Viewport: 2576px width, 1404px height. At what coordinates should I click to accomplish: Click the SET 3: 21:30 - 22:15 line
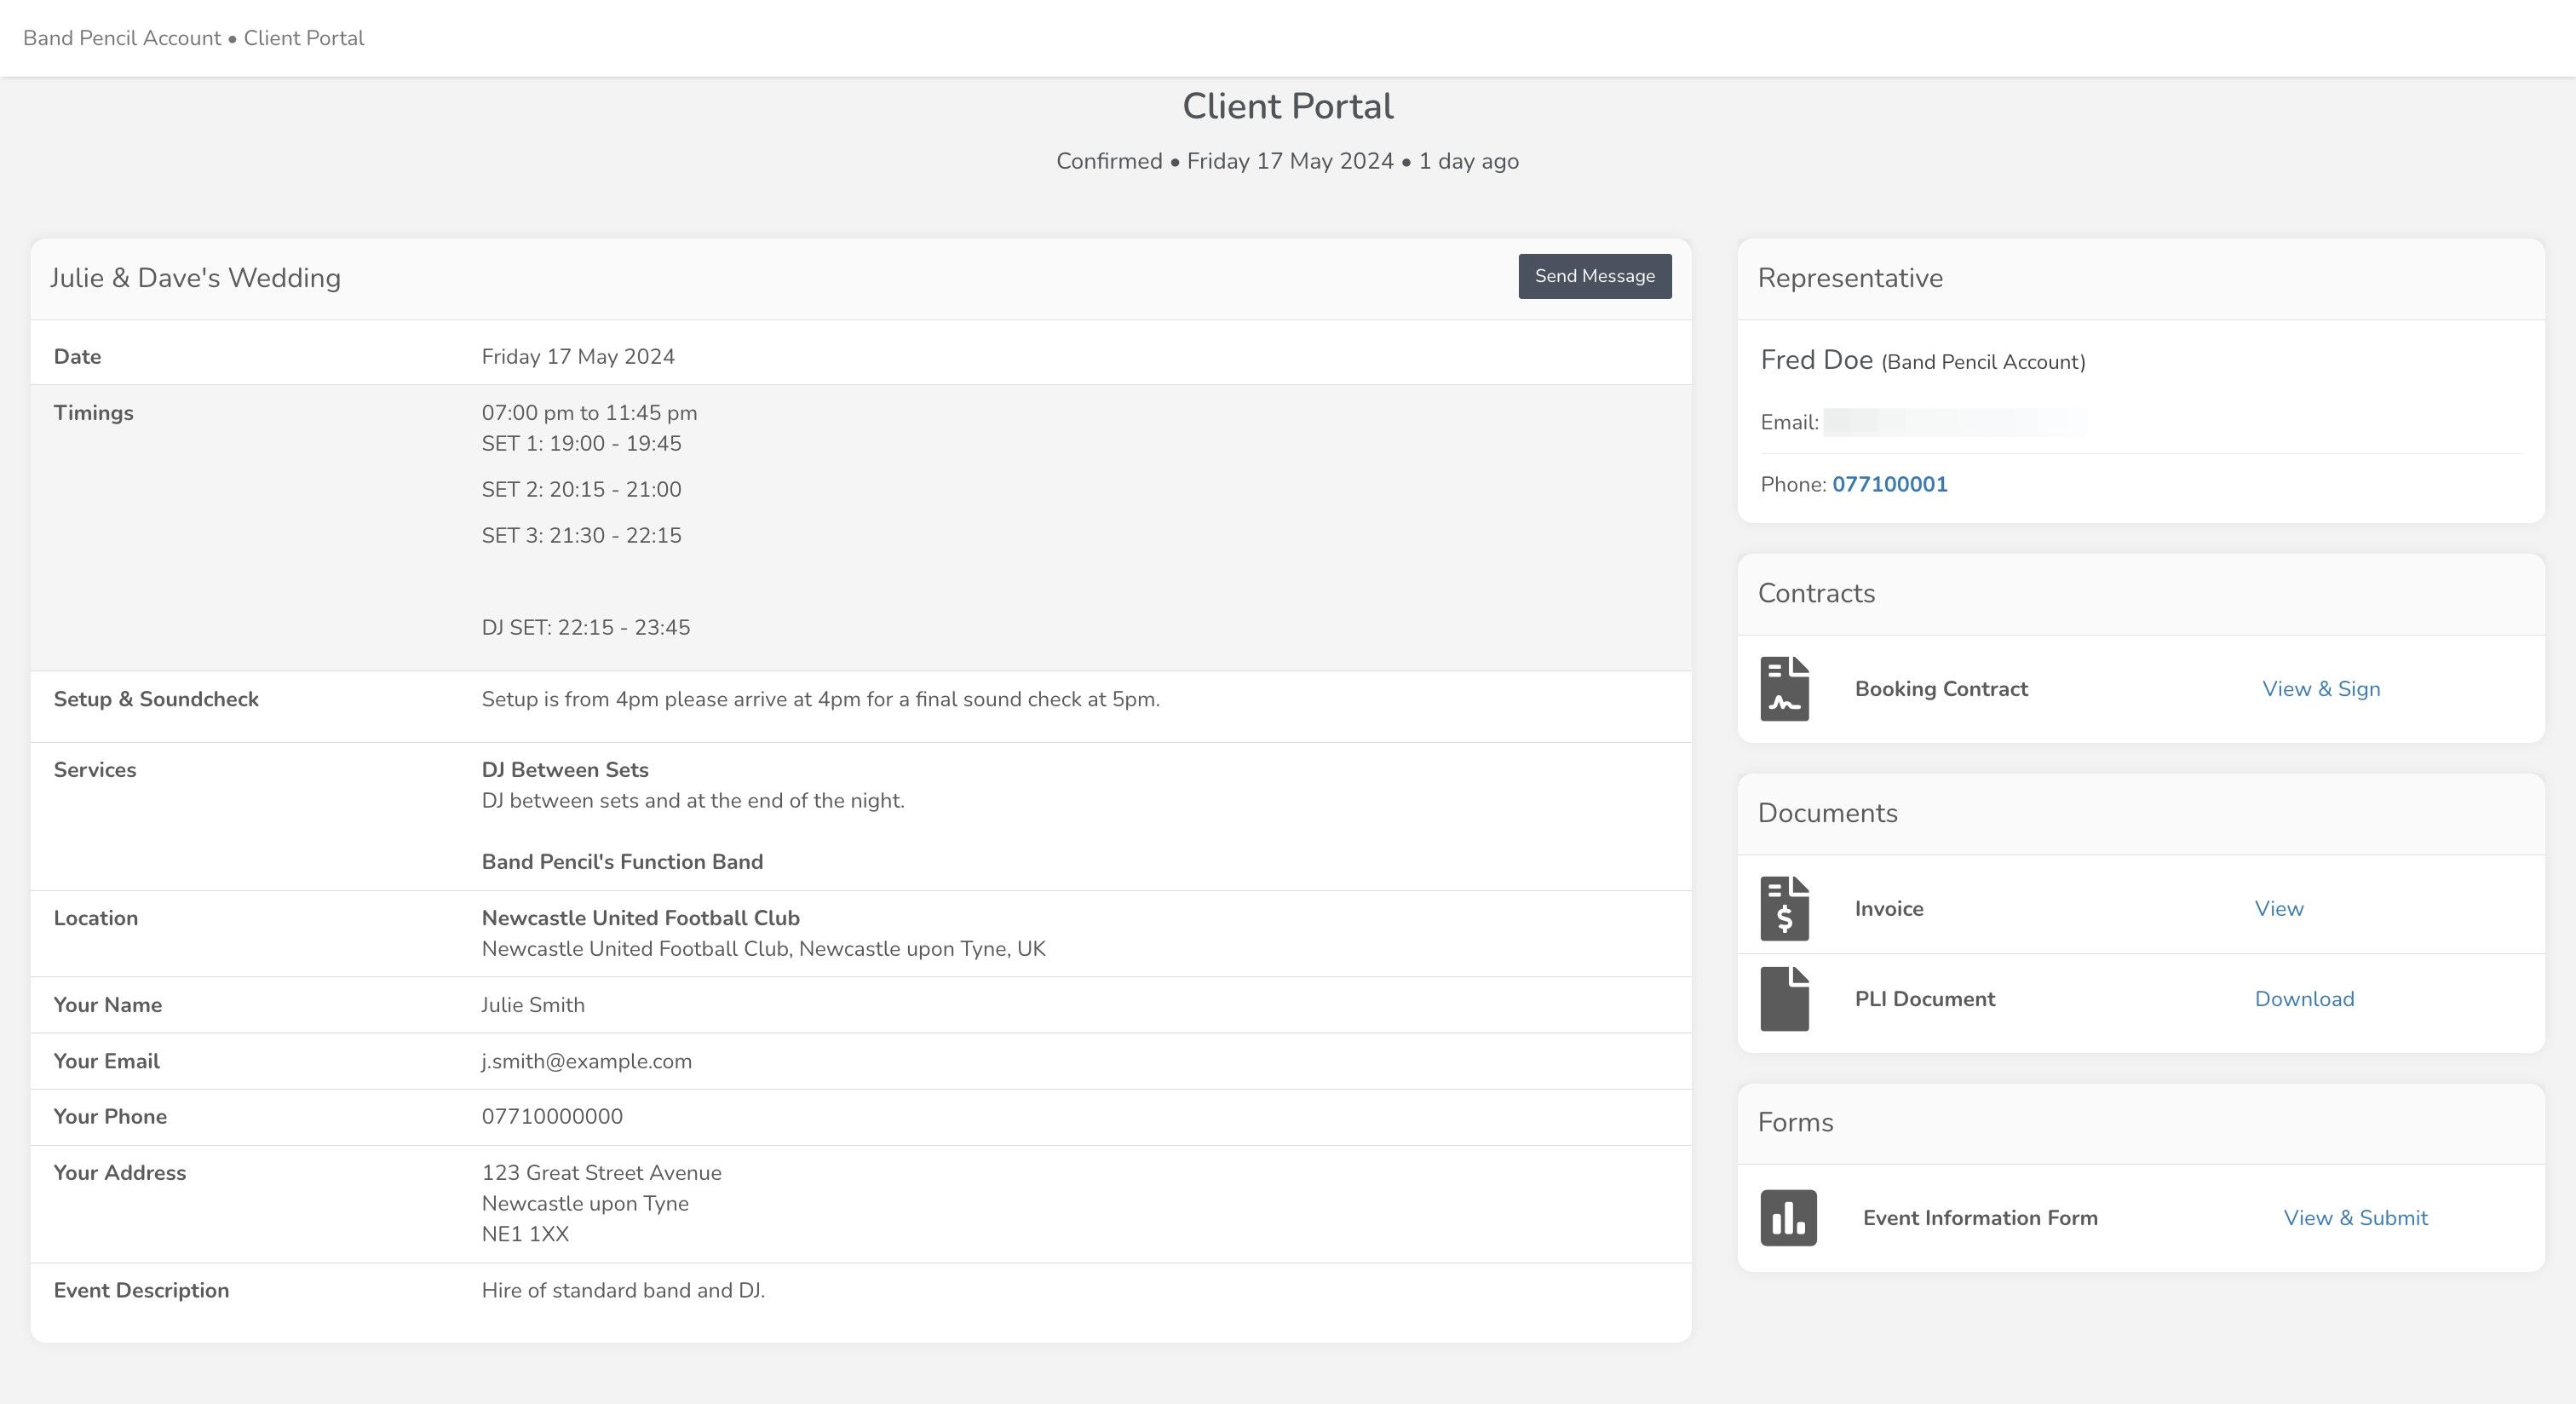(x=581, y=536)
